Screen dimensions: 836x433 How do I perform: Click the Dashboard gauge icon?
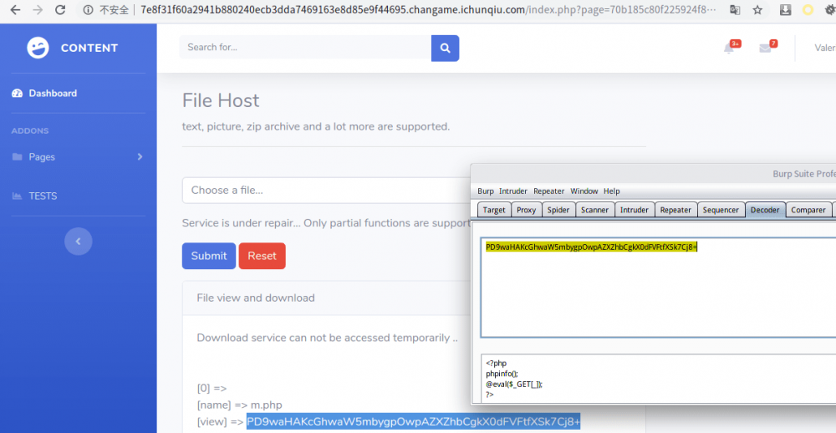coord(17,94)
